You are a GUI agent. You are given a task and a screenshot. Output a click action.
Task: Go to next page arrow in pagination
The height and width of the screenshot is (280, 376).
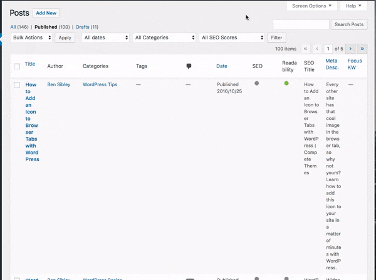(x=350, y=49)
